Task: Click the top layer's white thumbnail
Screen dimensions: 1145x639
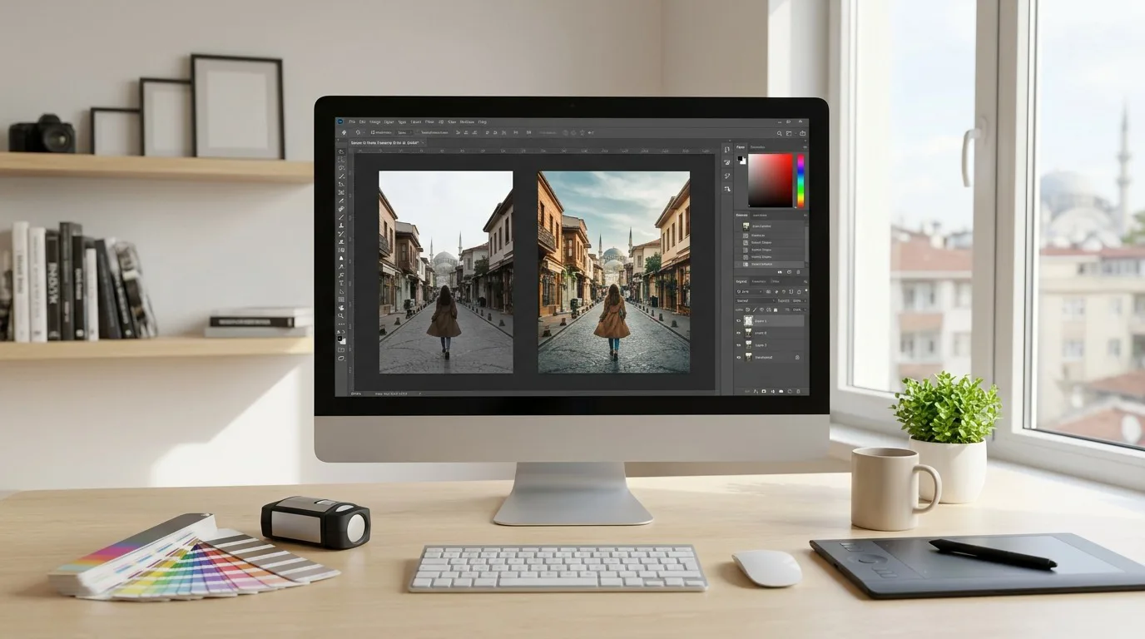Action: [748, 320]
